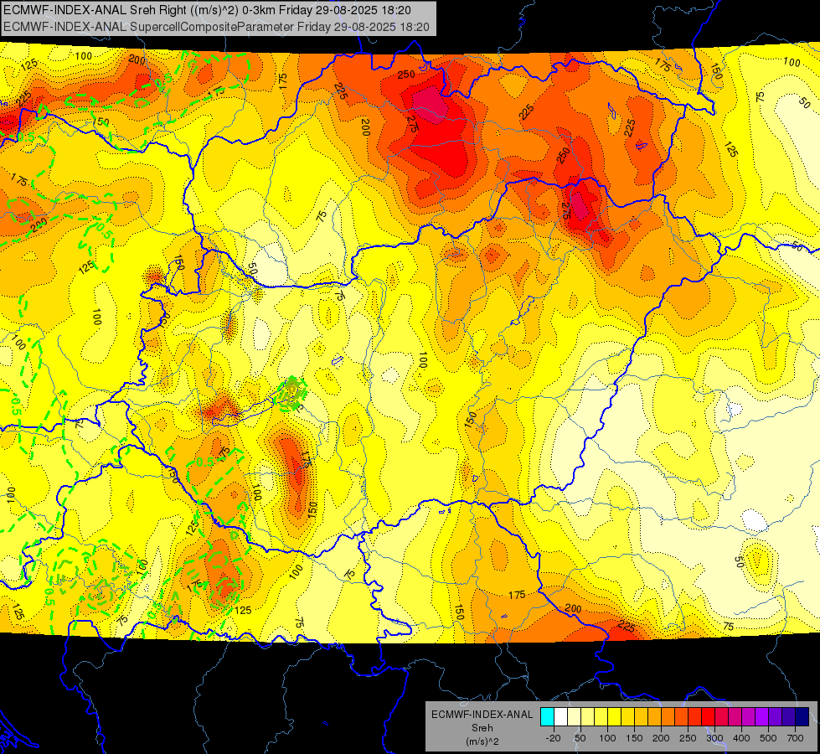Click the 500 legend scale value
Image resolution: width=820 pixels, height=754 pixels.
768,738
